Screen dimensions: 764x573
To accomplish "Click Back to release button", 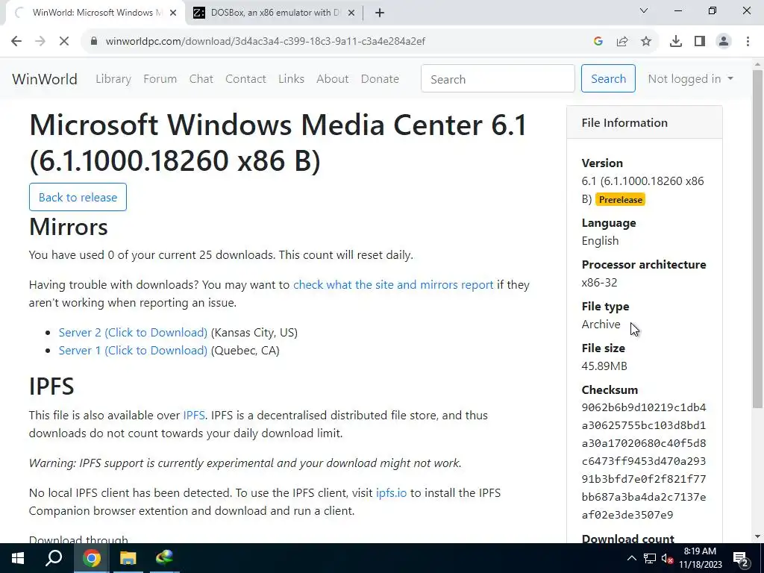I will click(78, 197).
